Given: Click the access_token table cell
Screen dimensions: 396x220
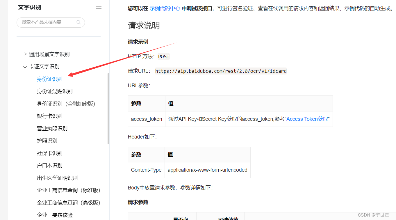Looking at the screenshot, I should click(147, 119).
